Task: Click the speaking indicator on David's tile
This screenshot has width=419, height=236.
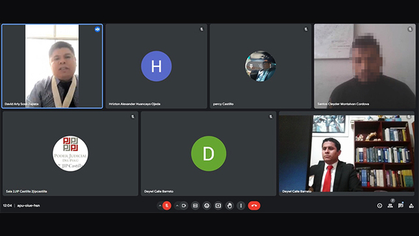Action: pyautogui.click(x=97, y=29)
